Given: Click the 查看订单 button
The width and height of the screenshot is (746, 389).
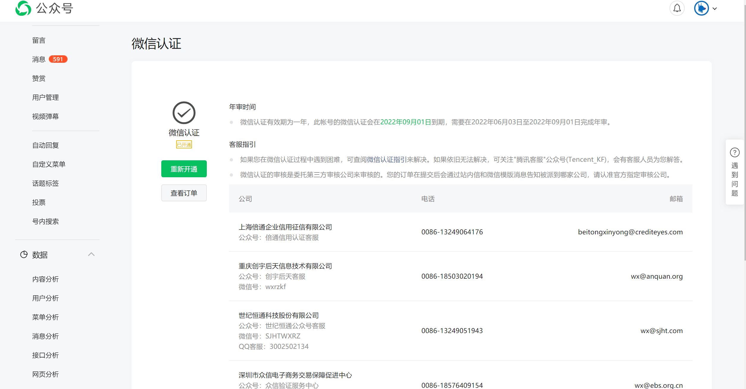Looking at the screenshot, I should coord(184,193).
